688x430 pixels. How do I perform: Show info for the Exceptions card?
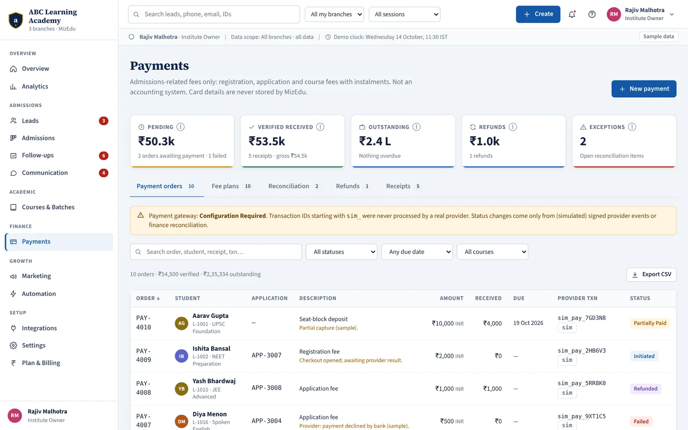[632, 127]
